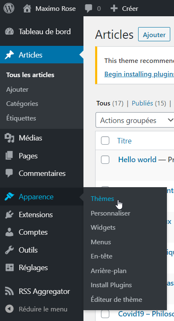Click the Articles menu label

[30, 55]
